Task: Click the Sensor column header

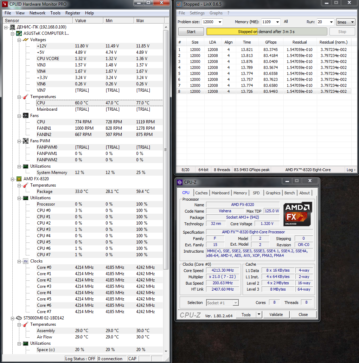Action: tap(38, 21)
